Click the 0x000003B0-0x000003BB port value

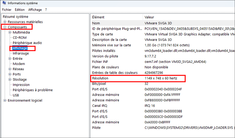click(x=163, y=111)
